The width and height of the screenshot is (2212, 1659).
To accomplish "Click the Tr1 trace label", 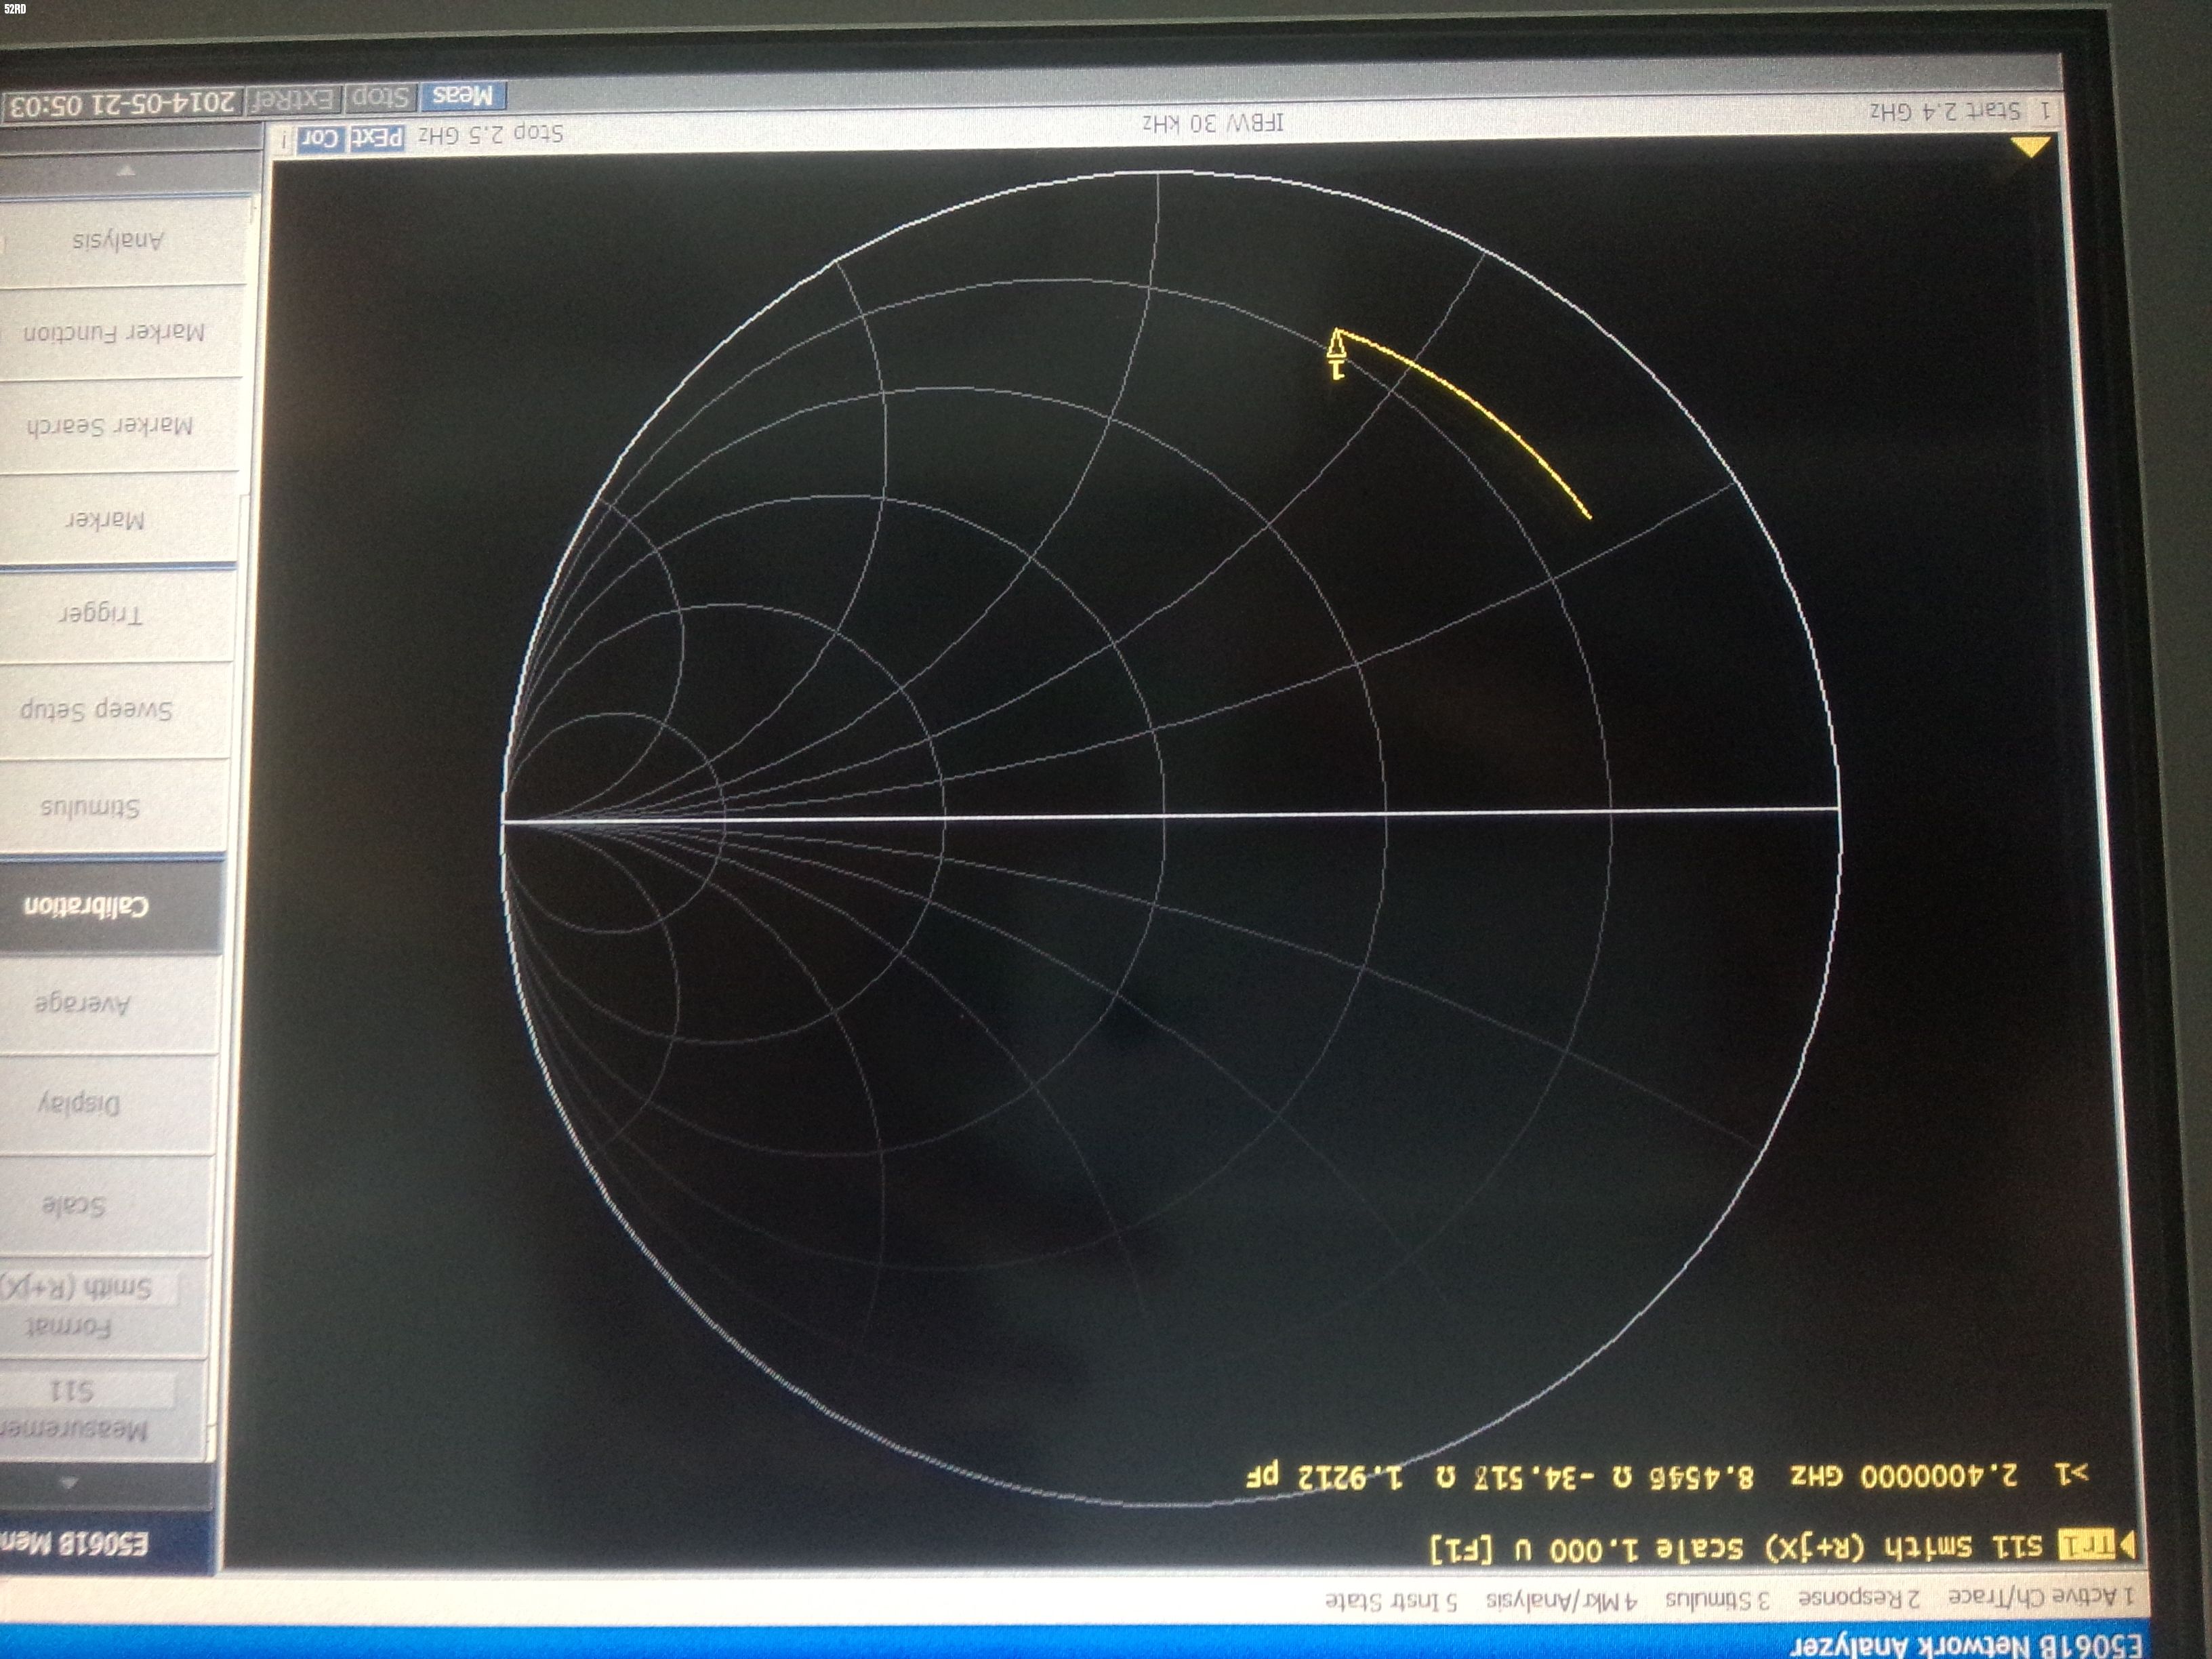I will click(2088, 1546).
